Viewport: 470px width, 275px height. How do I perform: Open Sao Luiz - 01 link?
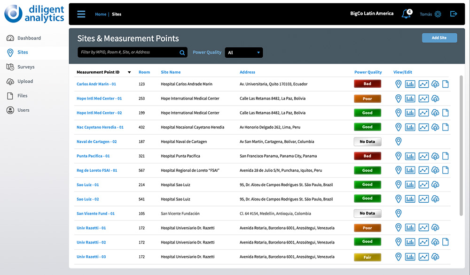[x=87, y=184]
